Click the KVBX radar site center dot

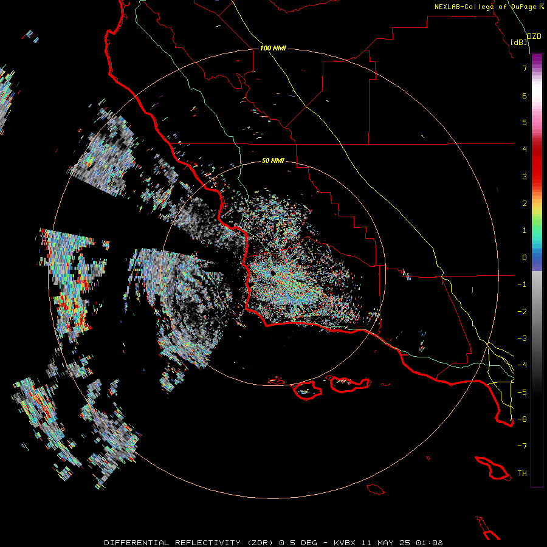click(x=273, y=273)
